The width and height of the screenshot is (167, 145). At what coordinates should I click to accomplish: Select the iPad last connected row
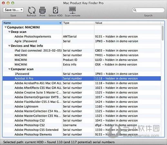click(x=82, y=50)
